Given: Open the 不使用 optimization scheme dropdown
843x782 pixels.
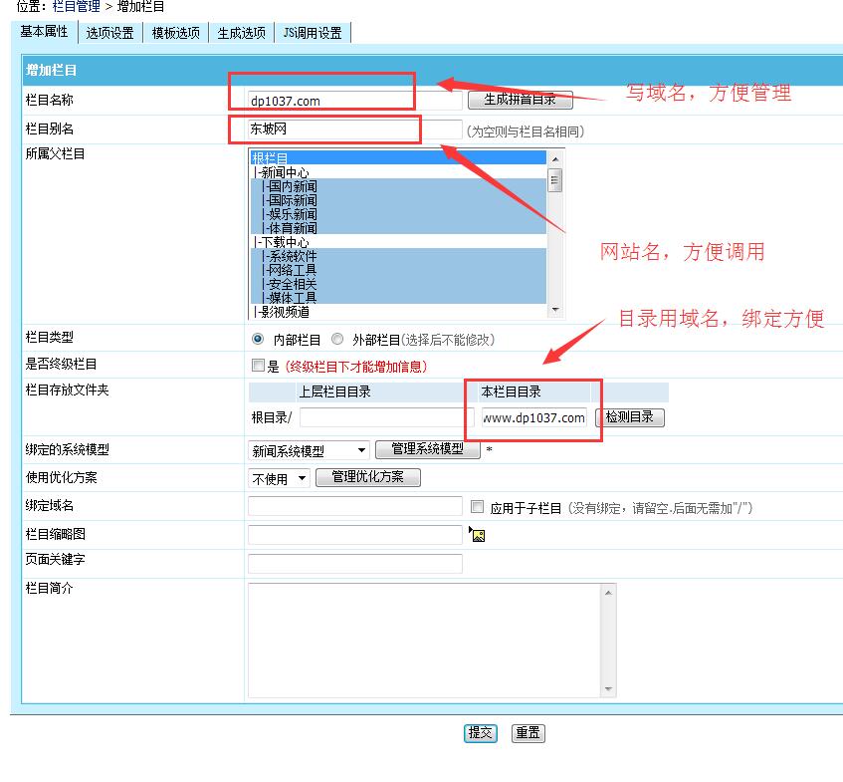Looking at the screenshot, I should click(x=279, y=478).
